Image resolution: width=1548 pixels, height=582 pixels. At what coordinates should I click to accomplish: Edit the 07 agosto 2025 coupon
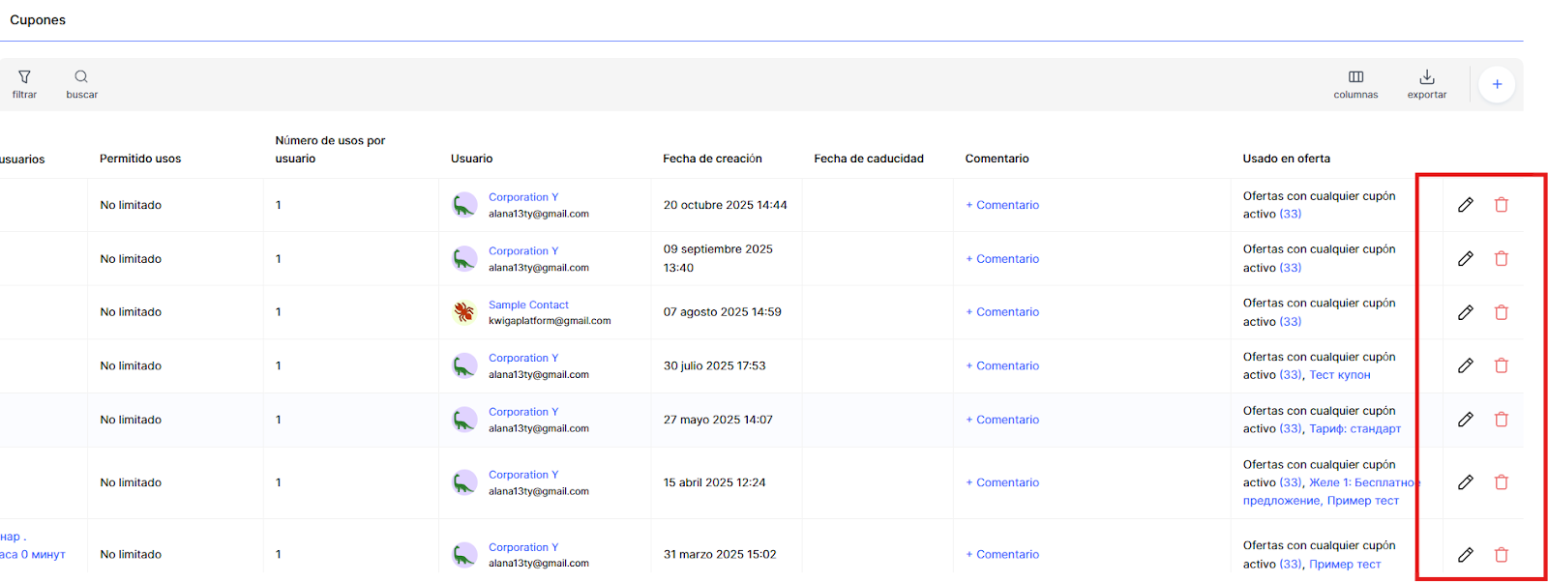1465,312
